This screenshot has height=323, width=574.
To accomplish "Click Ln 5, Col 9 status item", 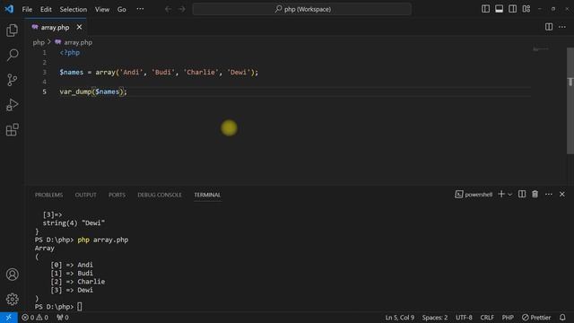I will click(399, 318).
